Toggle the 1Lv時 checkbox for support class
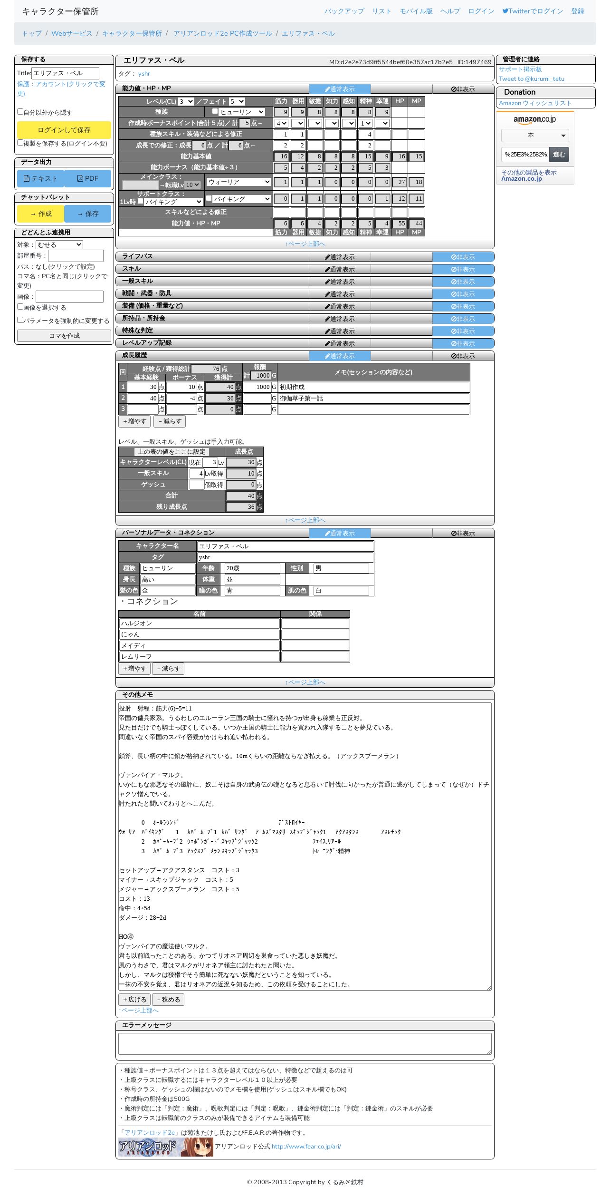This screenshot has height=1197, width=610. pos(140,201)
